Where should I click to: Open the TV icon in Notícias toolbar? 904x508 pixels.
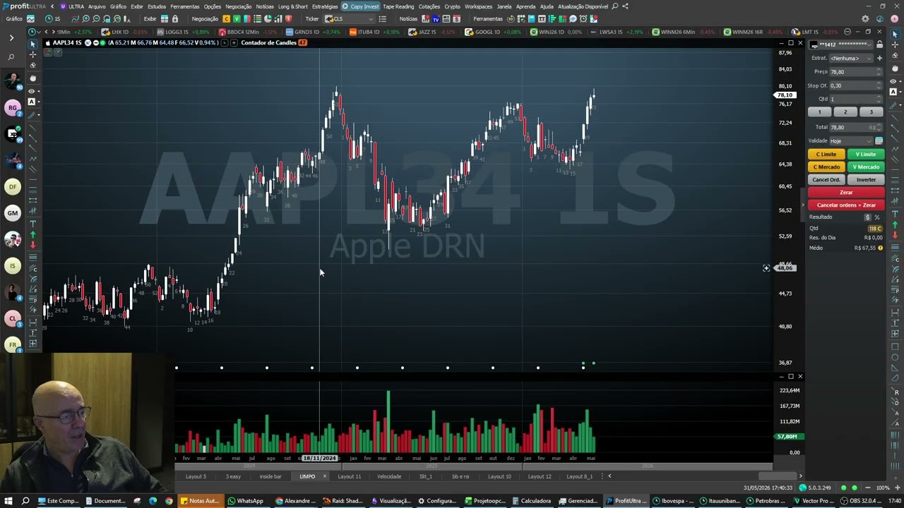[436, 19]
